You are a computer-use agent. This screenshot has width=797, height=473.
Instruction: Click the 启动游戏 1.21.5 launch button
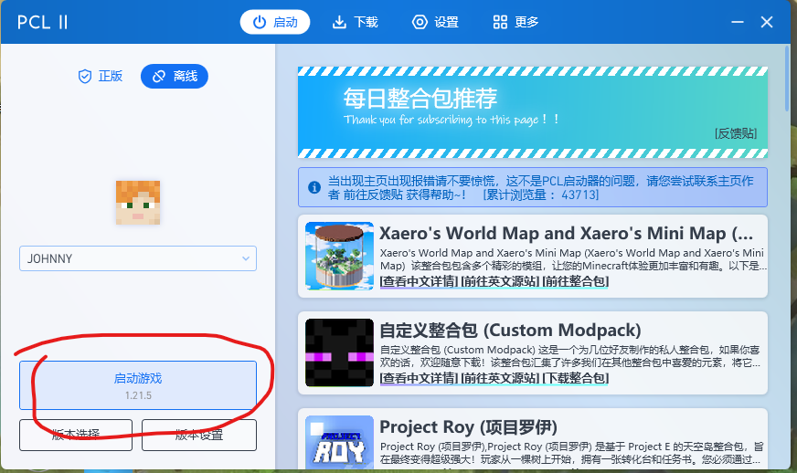click(x=138, y=385)
